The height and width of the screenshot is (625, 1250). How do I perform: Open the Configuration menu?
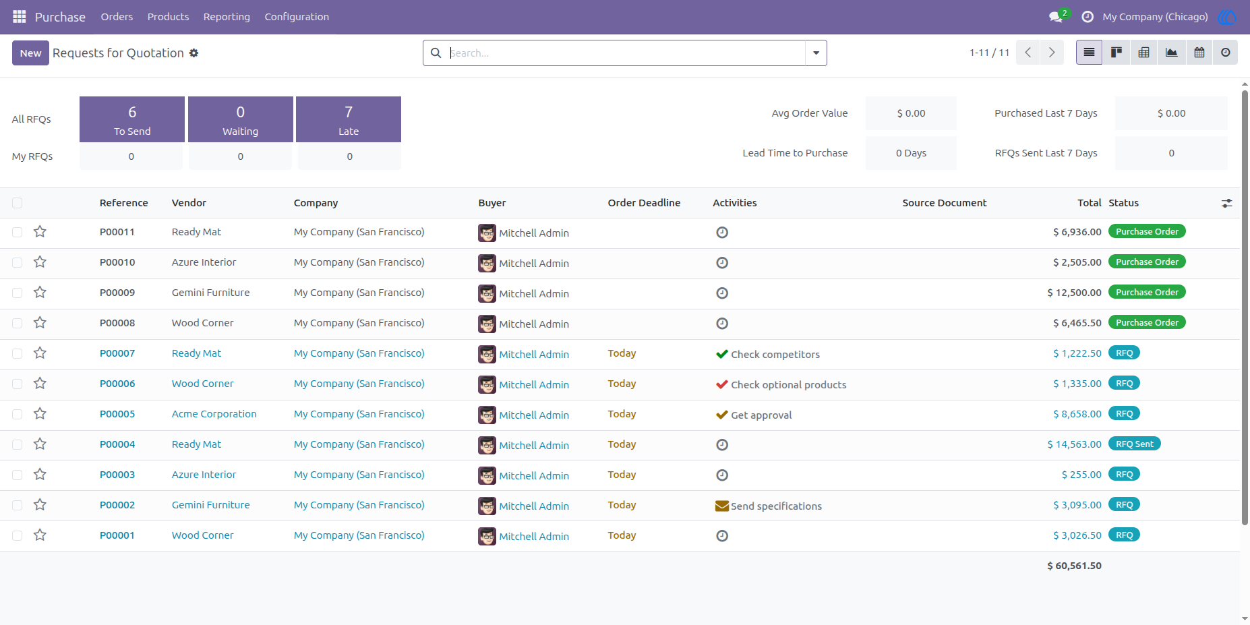[x=297, y=17]
